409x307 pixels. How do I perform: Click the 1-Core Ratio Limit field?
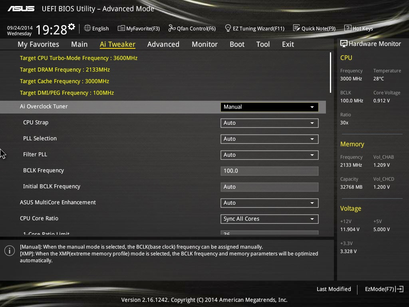[270, 233]
